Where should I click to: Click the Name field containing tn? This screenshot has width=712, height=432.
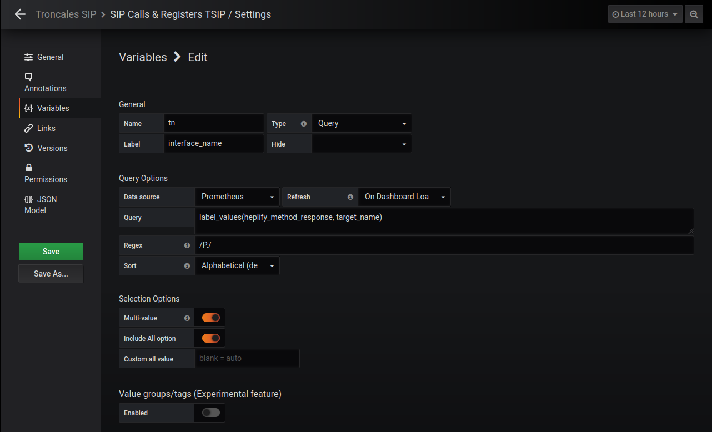pyautogui.click(x=214, y=123)
